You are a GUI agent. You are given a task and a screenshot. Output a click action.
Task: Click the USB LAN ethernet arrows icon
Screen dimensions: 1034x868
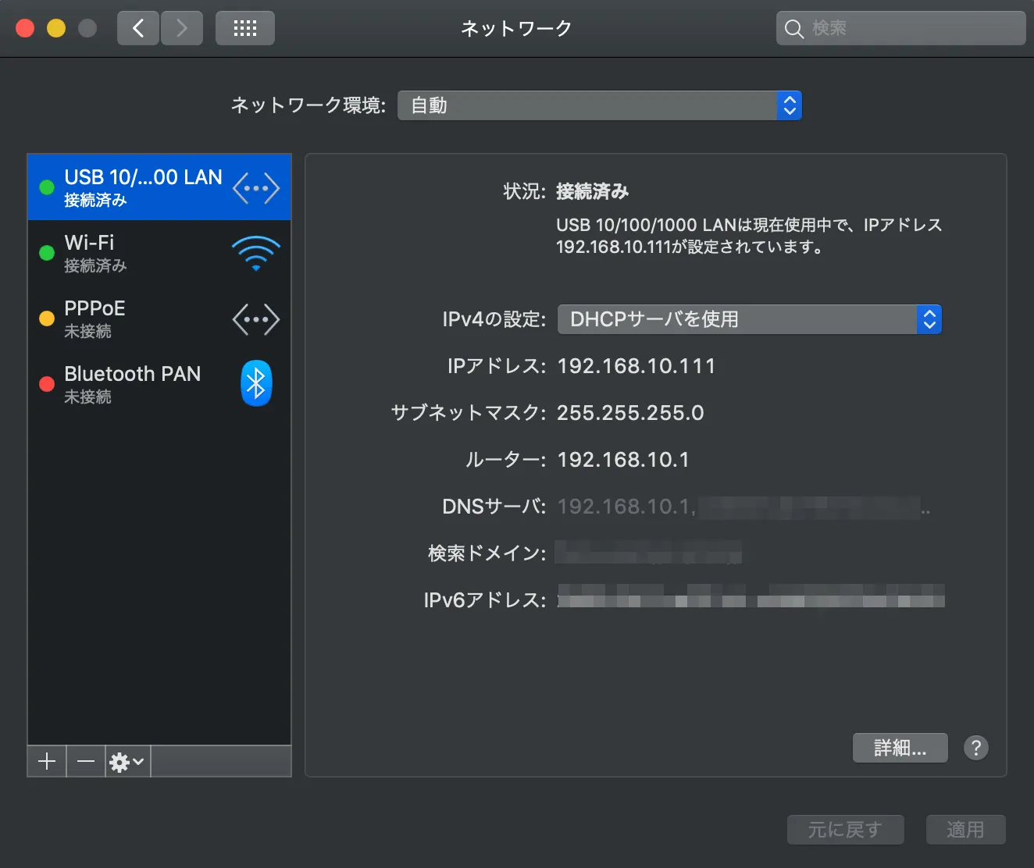(x=256, y=188)
